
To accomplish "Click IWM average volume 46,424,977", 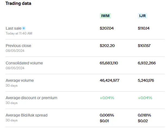I will click(x=110, y=80).
